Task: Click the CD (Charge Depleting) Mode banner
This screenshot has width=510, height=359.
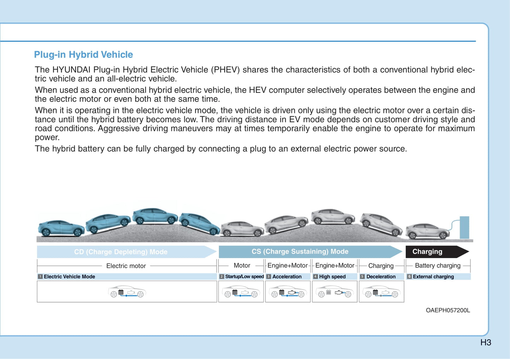Action: pos(121,252)
